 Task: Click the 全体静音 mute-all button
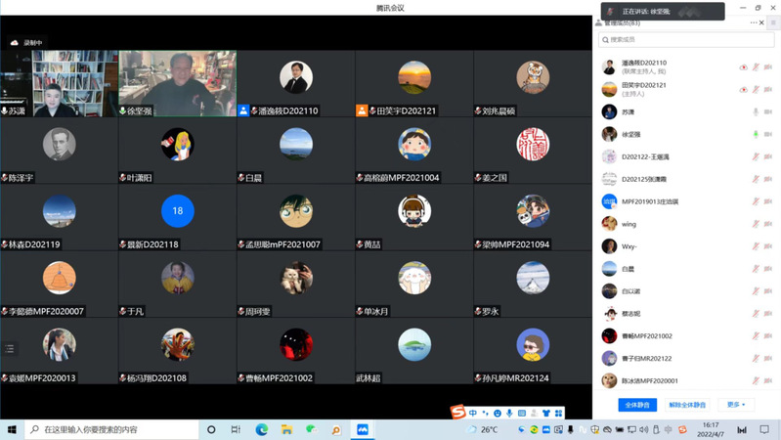tap(637, 405)
